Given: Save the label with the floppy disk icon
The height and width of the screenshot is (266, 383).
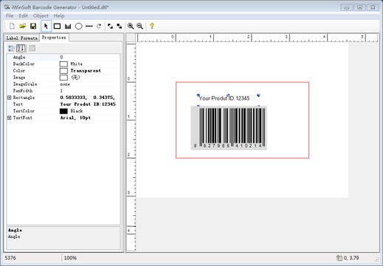Looking at the screenshot, I should click(x=33, y=26).
